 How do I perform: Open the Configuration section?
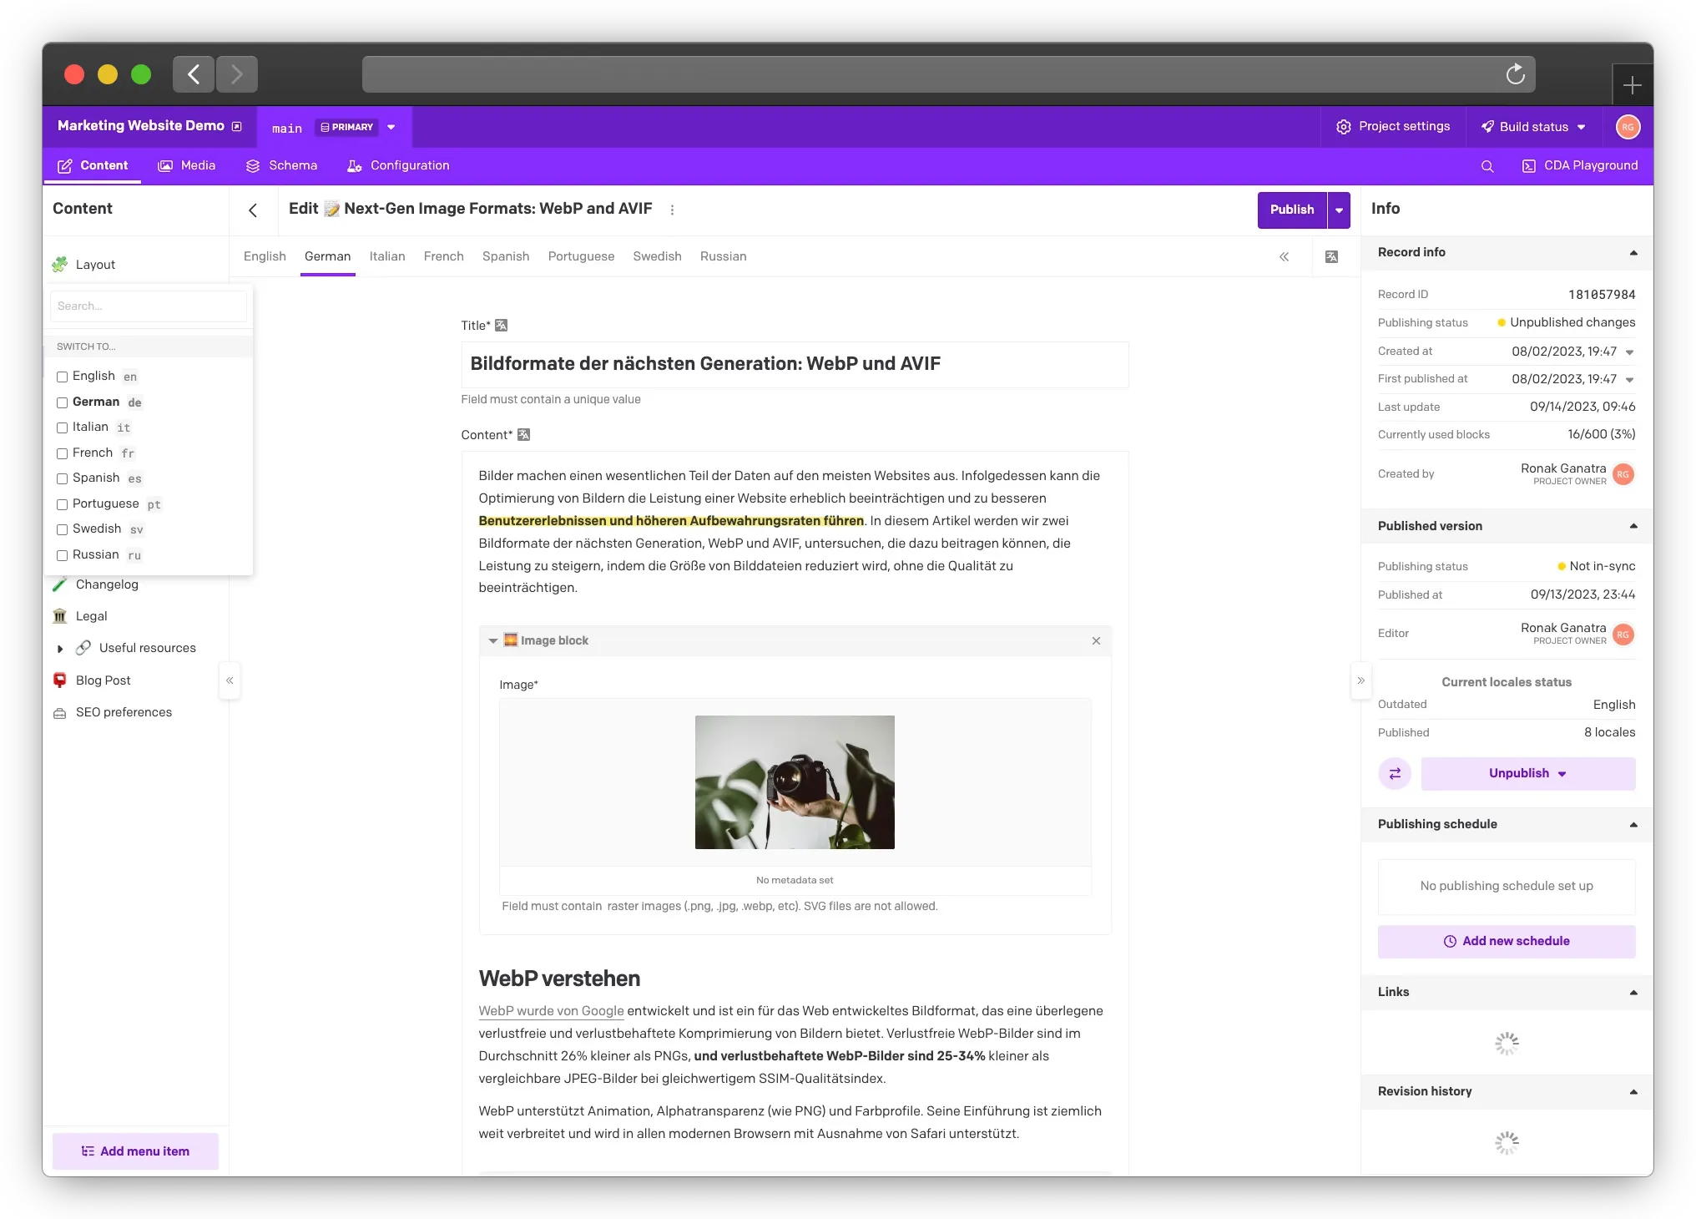pyautogui.click(x=409, y=165)
